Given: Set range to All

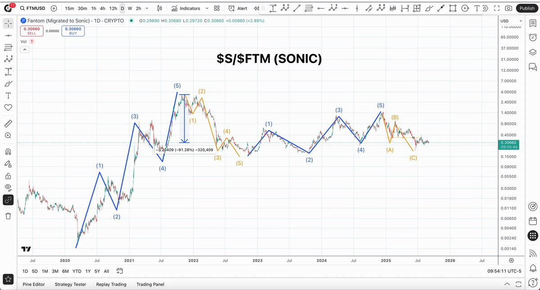Looking at the screenshot, I should [x=106, y=271].
